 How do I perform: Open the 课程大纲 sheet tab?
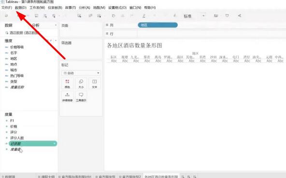pos(46,177)
